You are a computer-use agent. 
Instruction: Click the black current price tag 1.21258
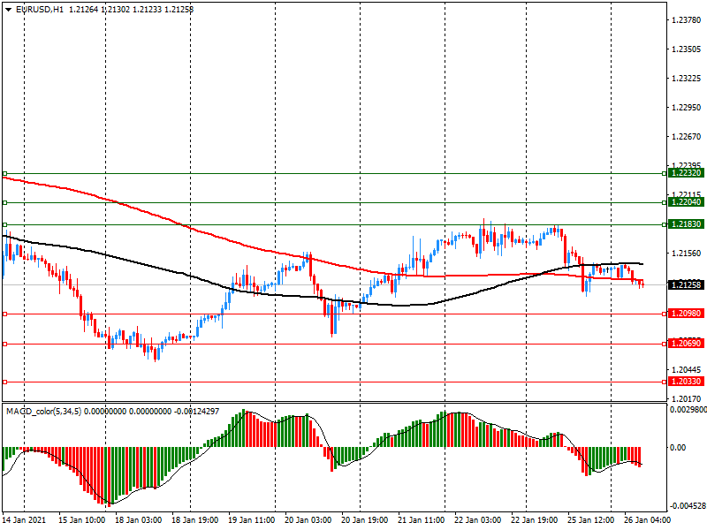[x=686, y=284]
